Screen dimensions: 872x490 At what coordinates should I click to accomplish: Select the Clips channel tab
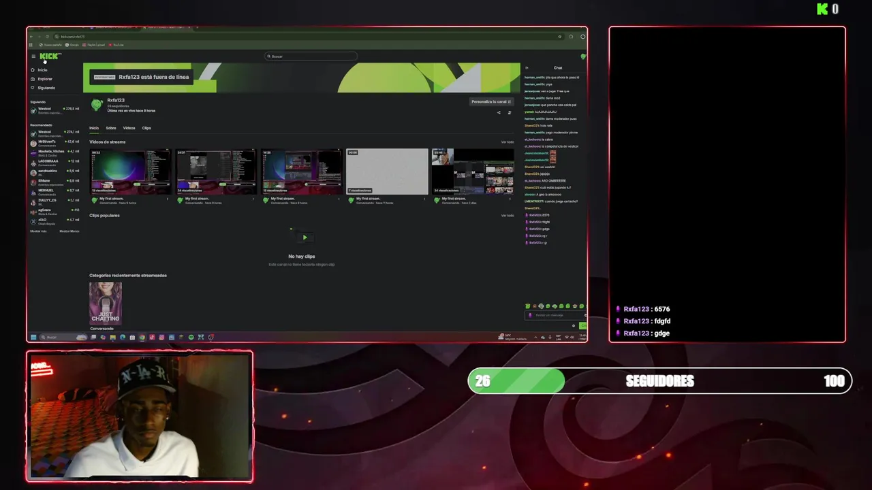tap(146, 128)
